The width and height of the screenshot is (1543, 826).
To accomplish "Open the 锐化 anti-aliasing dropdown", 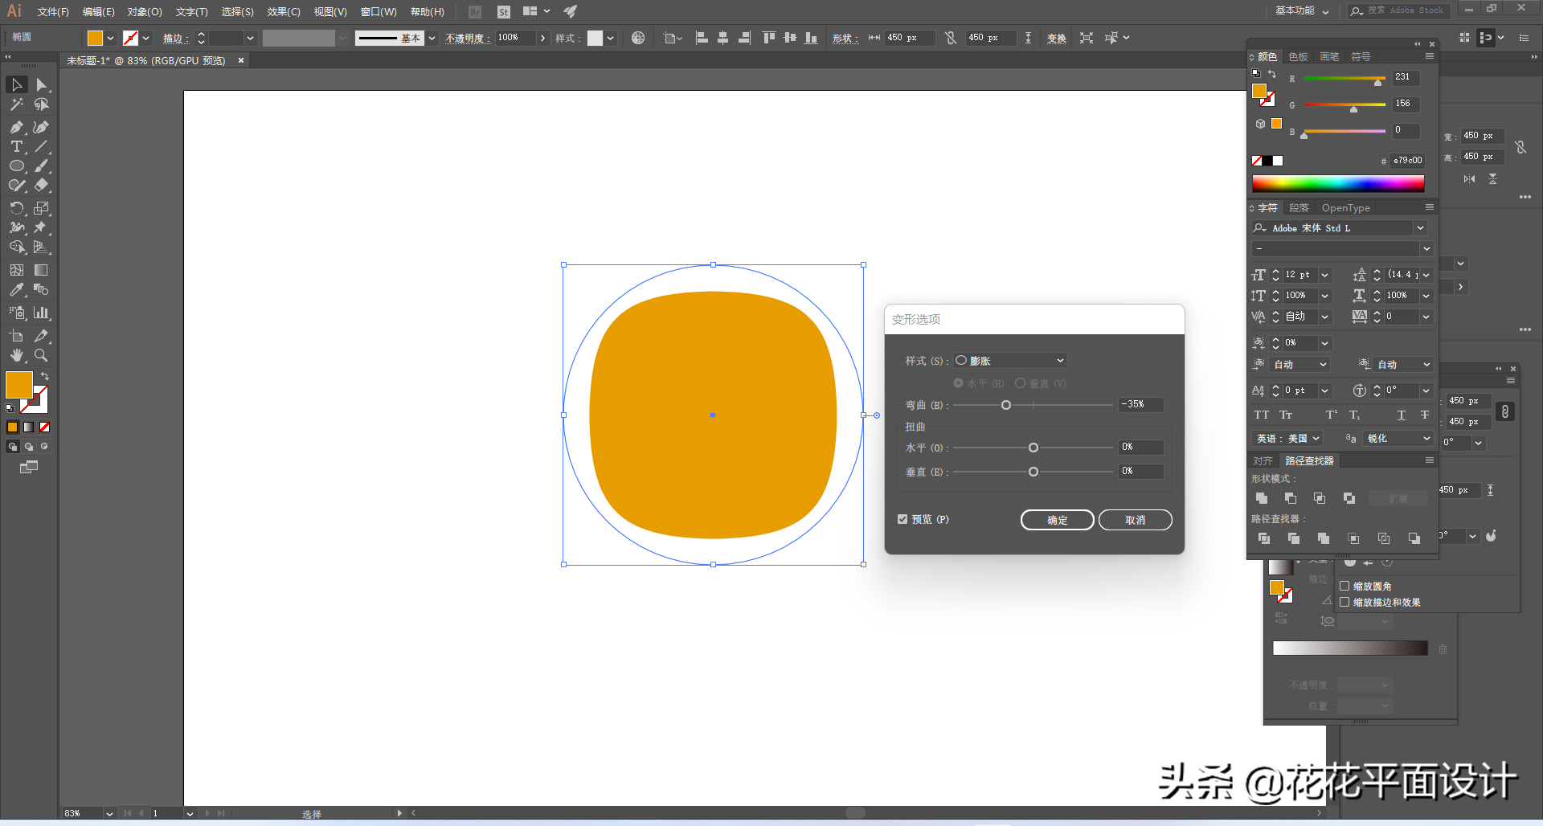I will coord(1398,439).
